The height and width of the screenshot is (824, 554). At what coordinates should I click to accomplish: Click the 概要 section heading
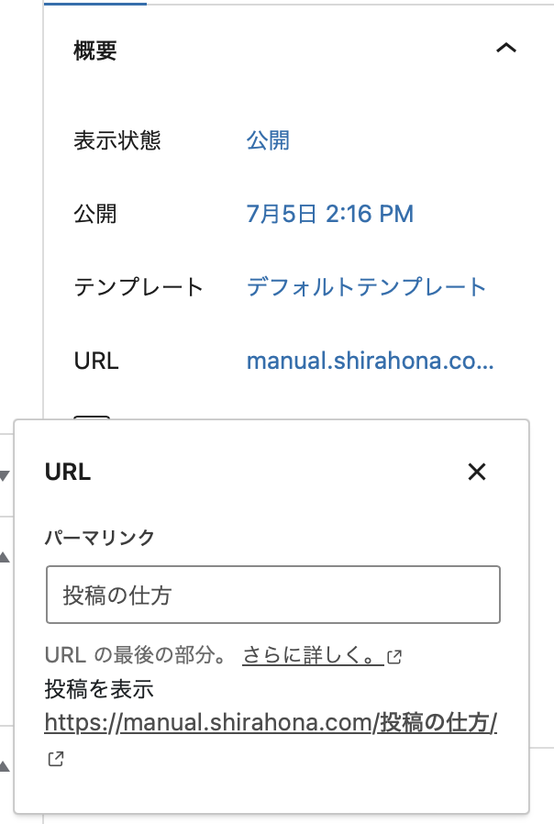tap(95, 50)
